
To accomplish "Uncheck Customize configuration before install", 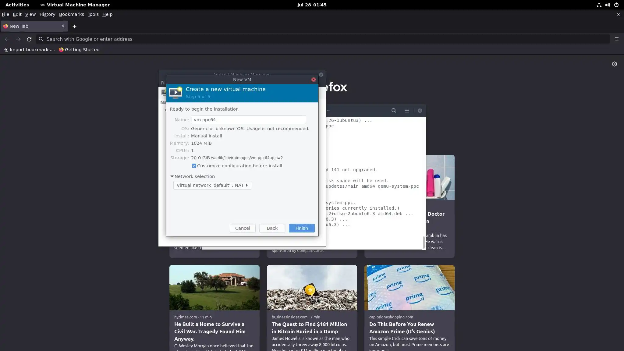I will tap(194, 166).
